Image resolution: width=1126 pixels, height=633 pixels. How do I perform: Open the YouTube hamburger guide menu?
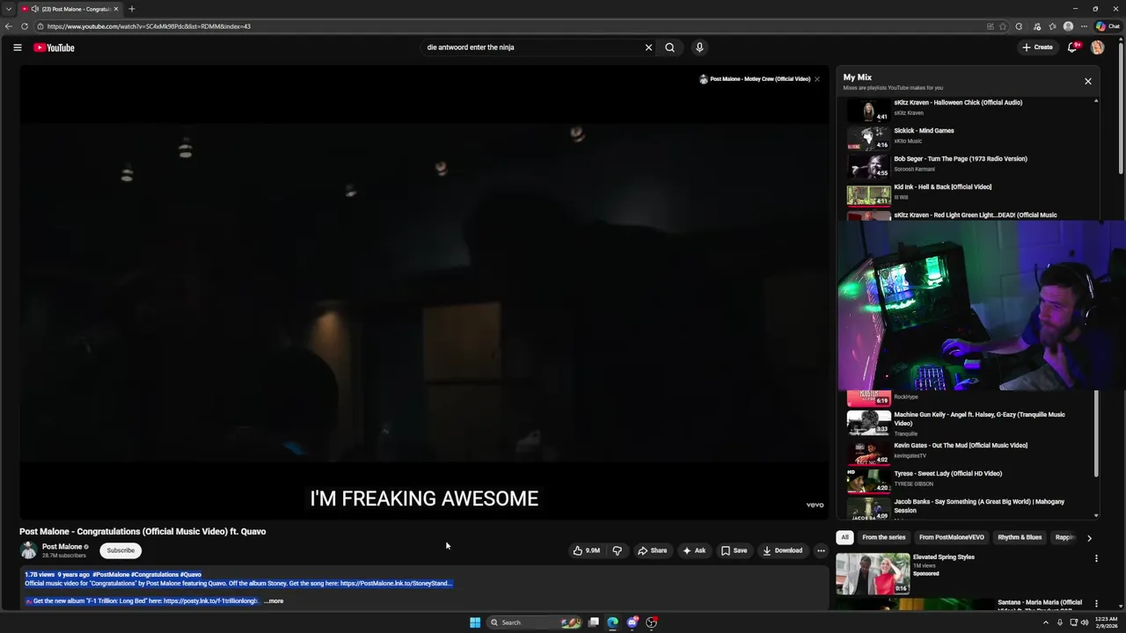(x=17, y=47)
